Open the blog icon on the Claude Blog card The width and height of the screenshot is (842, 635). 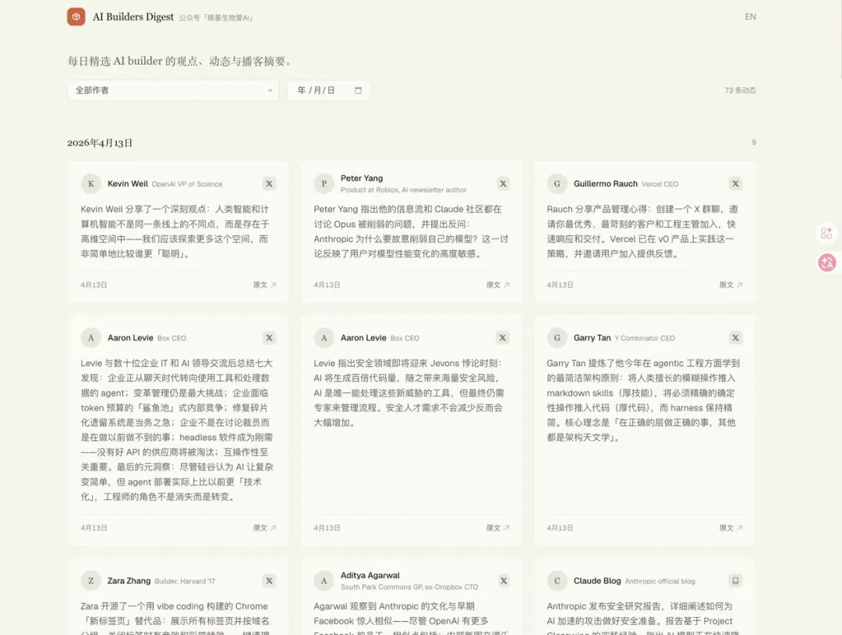(x=735, y=580)
